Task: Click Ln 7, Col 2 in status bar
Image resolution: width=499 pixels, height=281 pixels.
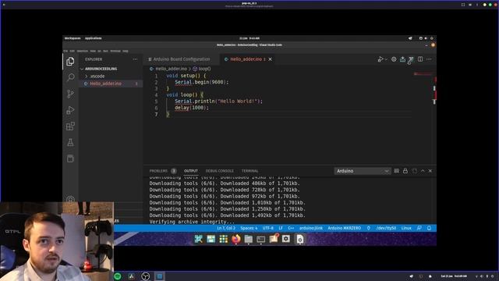Action: (226, 228)
